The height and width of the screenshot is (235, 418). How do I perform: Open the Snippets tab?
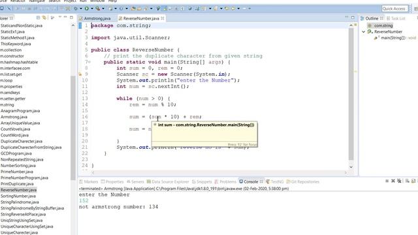(202, 181)
